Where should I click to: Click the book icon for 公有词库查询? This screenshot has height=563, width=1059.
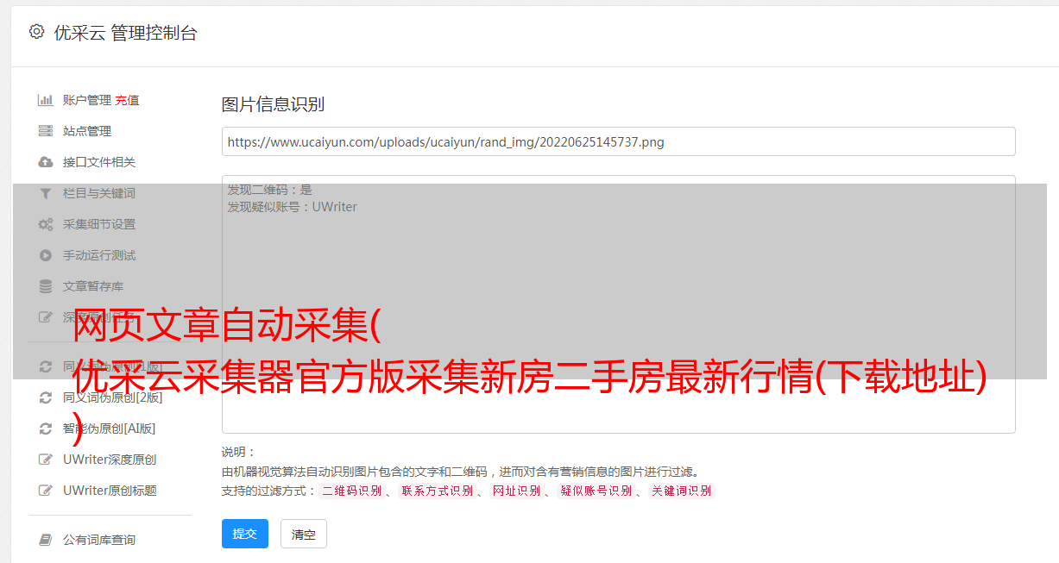click(46, 540)
